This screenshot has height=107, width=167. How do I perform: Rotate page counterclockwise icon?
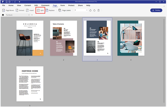[90, 11]
